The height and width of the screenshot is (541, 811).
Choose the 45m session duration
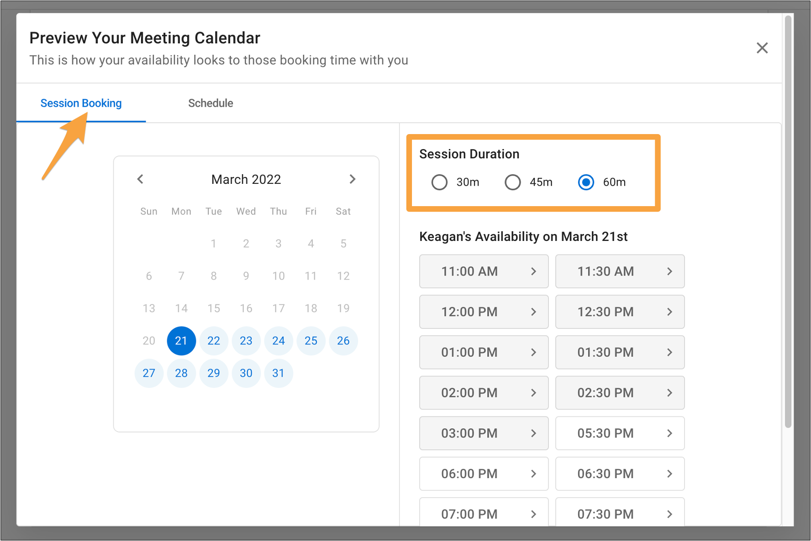tap(512, 182)
